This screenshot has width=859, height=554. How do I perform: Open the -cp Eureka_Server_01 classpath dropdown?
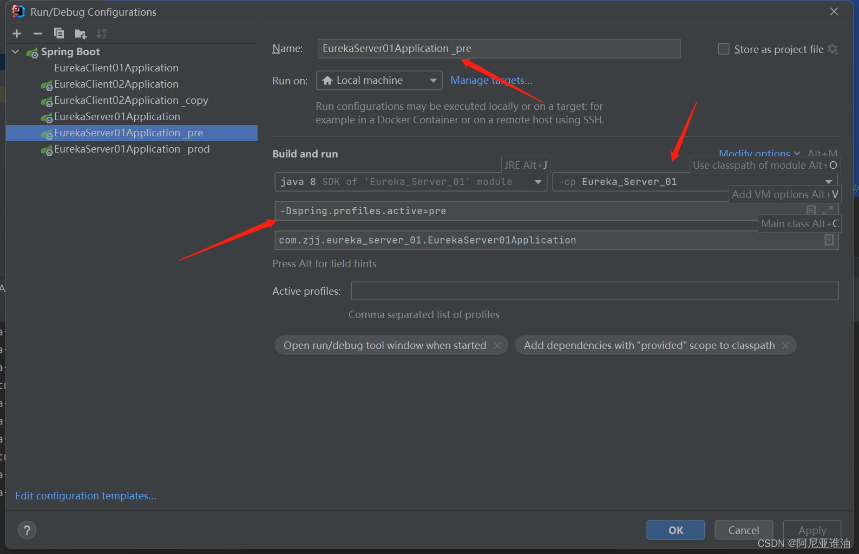click(695, 182)
